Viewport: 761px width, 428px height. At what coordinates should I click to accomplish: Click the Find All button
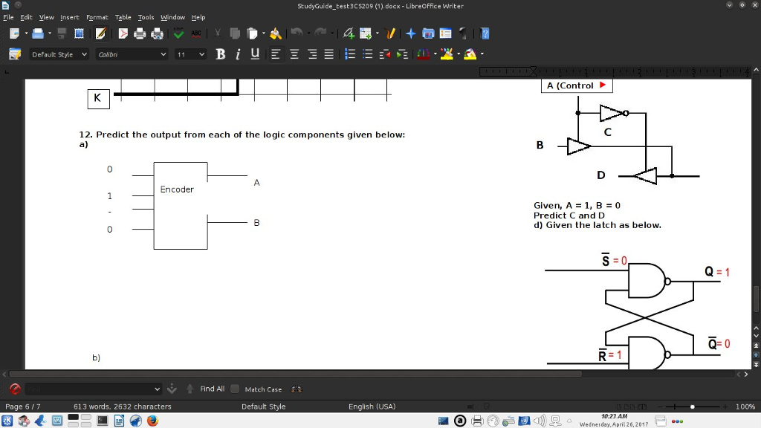pos(213,389)
